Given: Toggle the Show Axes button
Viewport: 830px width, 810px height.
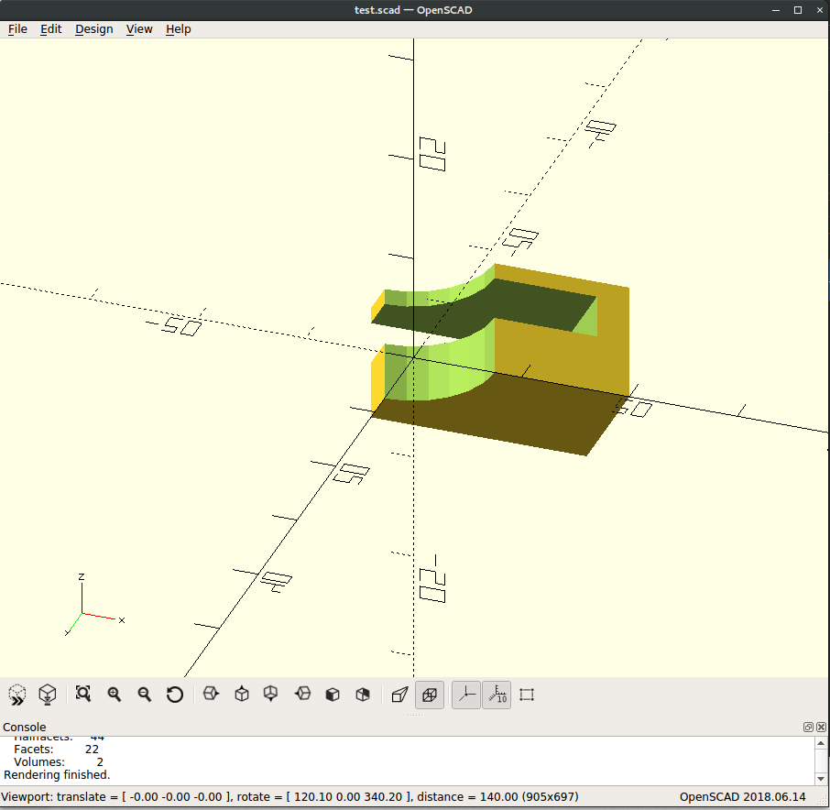Looking at the screenshot, I should pos(466,695).
